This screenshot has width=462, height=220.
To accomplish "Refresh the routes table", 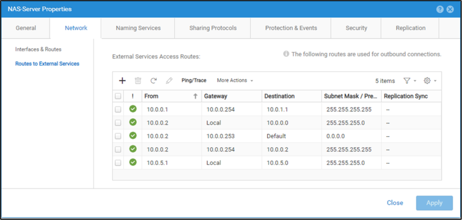I will 154,81.
